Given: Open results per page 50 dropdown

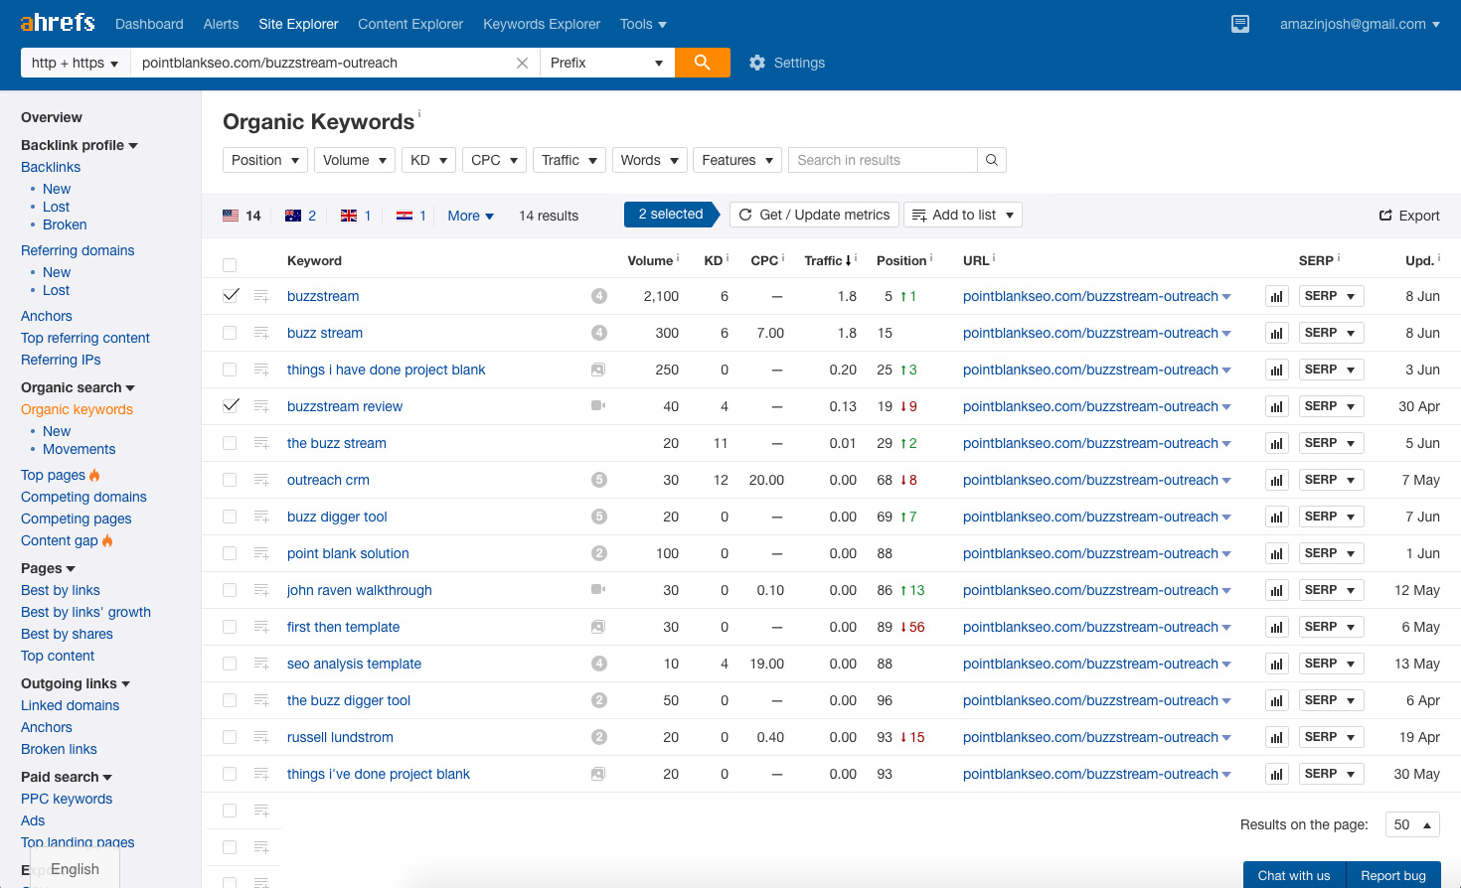Looking at the screenshot, I should point(1412,824).
